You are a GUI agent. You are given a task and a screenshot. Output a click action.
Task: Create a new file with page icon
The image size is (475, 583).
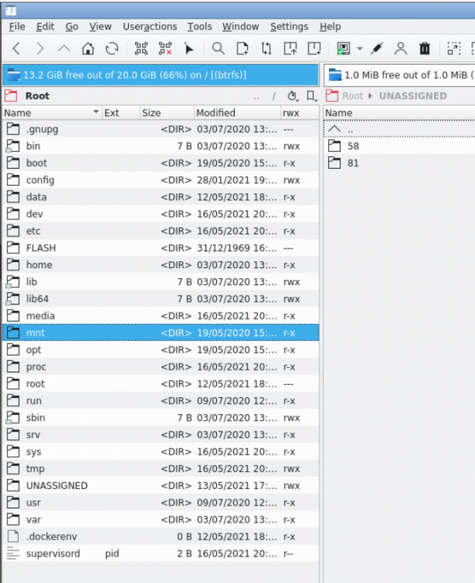point(243,49)
